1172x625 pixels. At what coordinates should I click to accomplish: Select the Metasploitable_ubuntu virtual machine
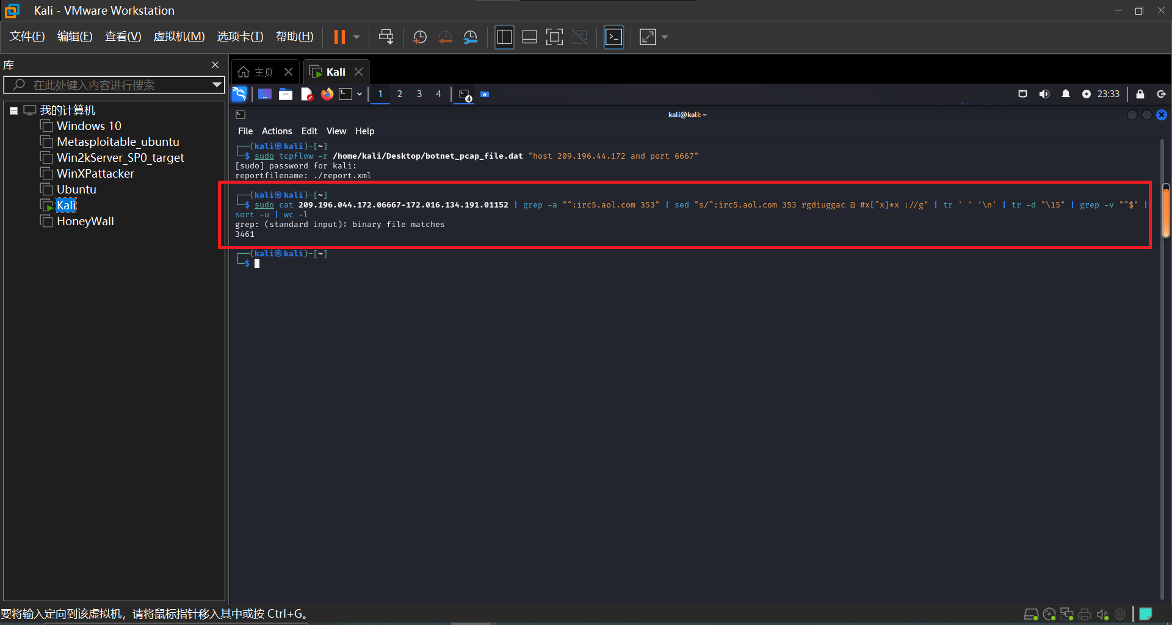[118, 142]
